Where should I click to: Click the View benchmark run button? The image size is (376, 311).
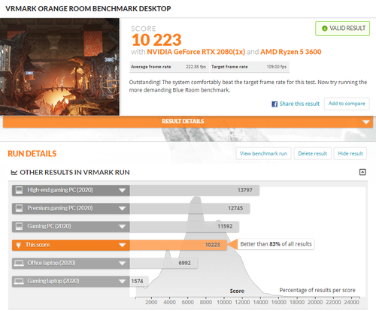tap(263, 153)
